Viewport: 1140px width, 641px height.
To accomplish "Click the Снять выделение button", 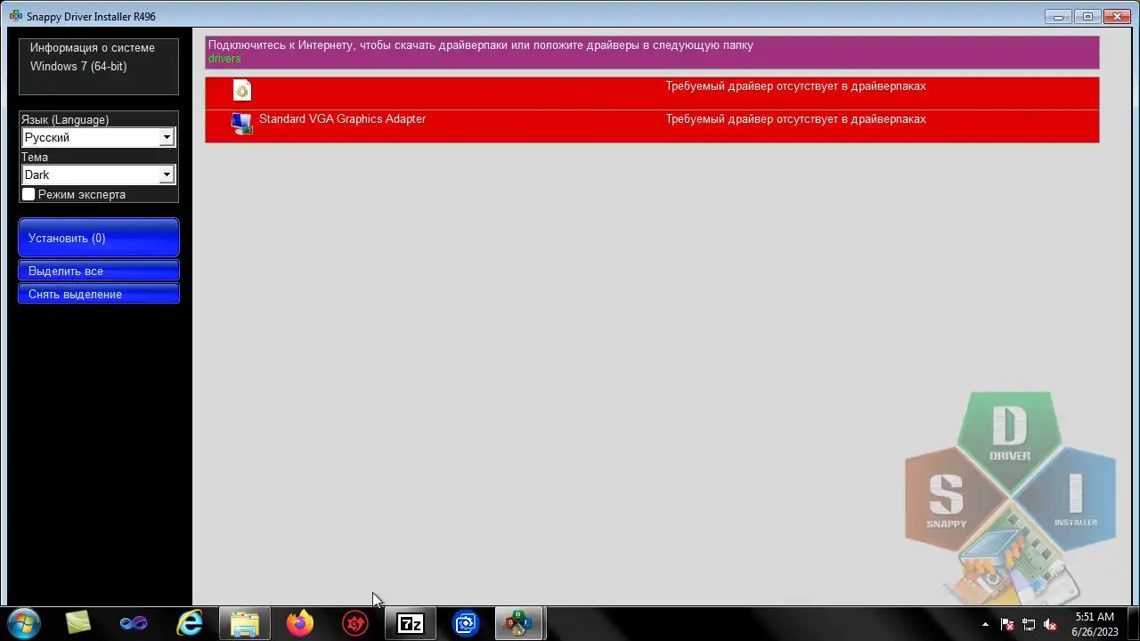I will tap(99, 294).
